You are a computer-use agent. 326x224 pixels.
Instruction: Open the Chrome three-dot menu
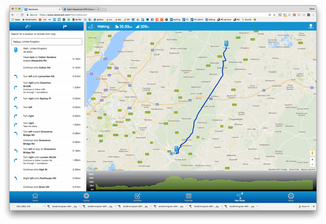click(x=313, y=15)
